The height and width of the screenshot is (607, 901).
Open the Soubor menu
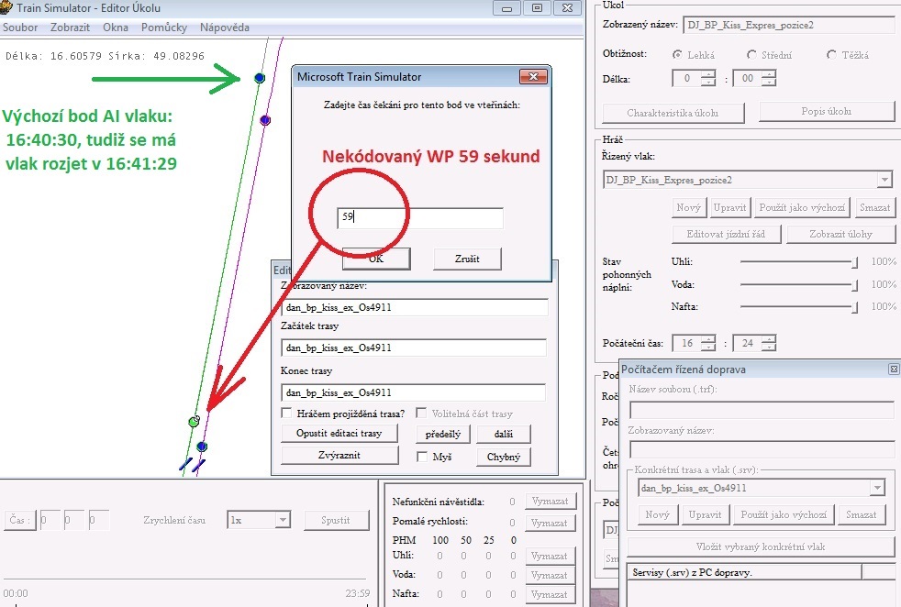(x=20, y=28)
